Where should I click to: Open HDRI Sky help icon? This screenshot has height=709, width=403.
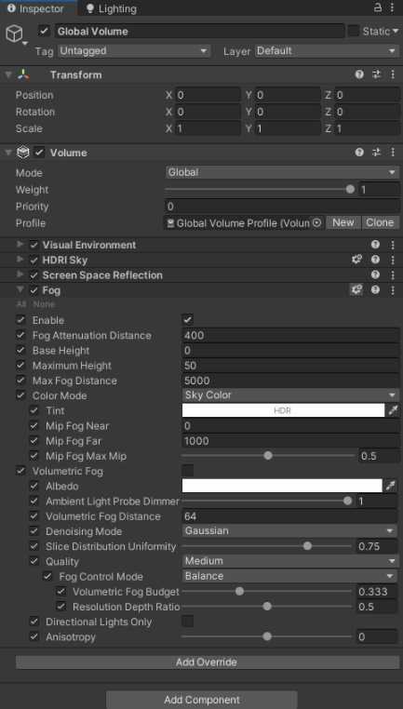(x=375, y=260)
